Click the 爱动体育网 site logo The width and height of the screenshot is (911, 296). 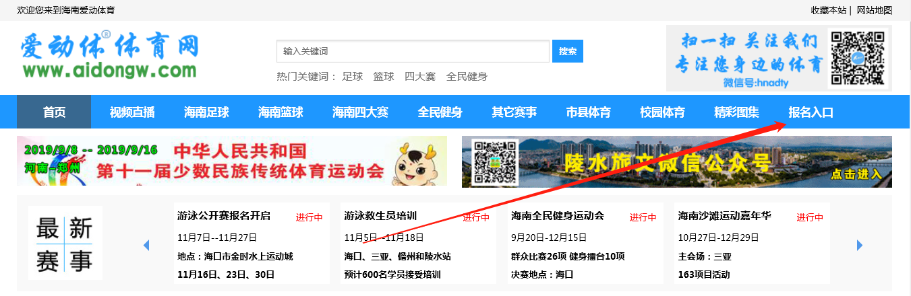[110, 55]
